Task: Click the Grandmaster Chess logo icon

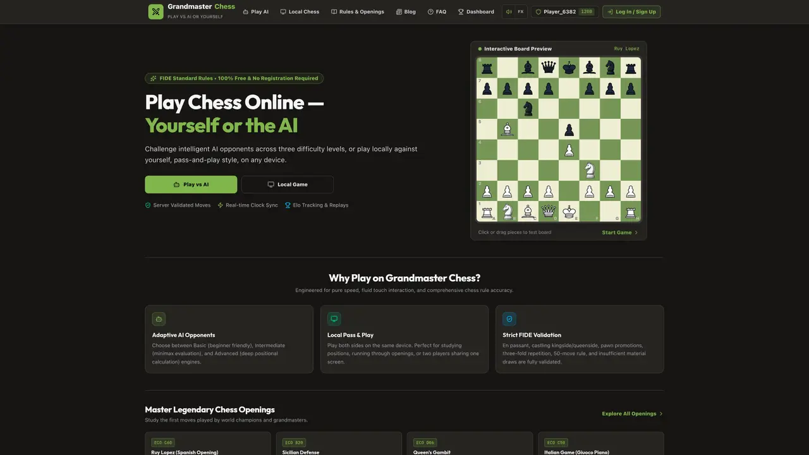Action: click(155, 11)
